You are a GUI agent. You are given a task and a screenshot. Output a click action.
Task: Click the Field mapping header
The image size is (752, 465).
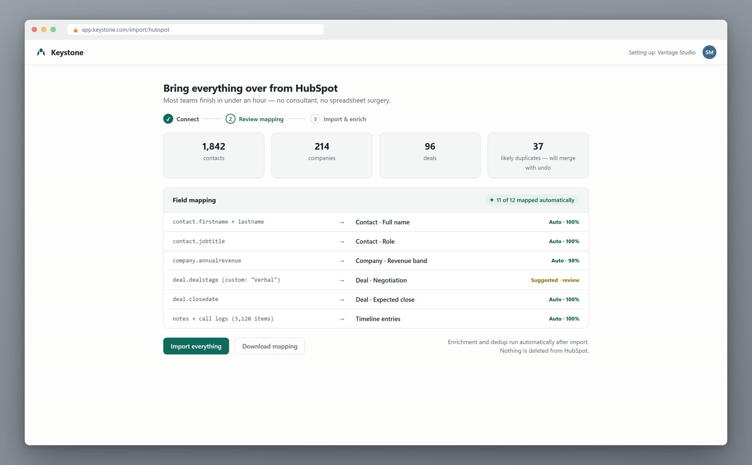point(194,200)
